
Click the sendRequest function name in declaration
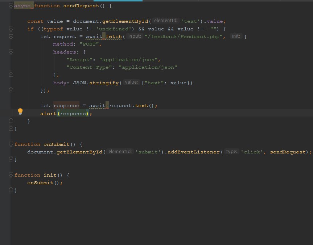pyautogui.click(x=81, y=6)
